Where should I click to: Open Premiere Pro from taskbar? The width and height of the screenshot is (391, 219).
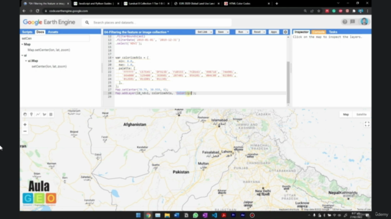point(233,215)
